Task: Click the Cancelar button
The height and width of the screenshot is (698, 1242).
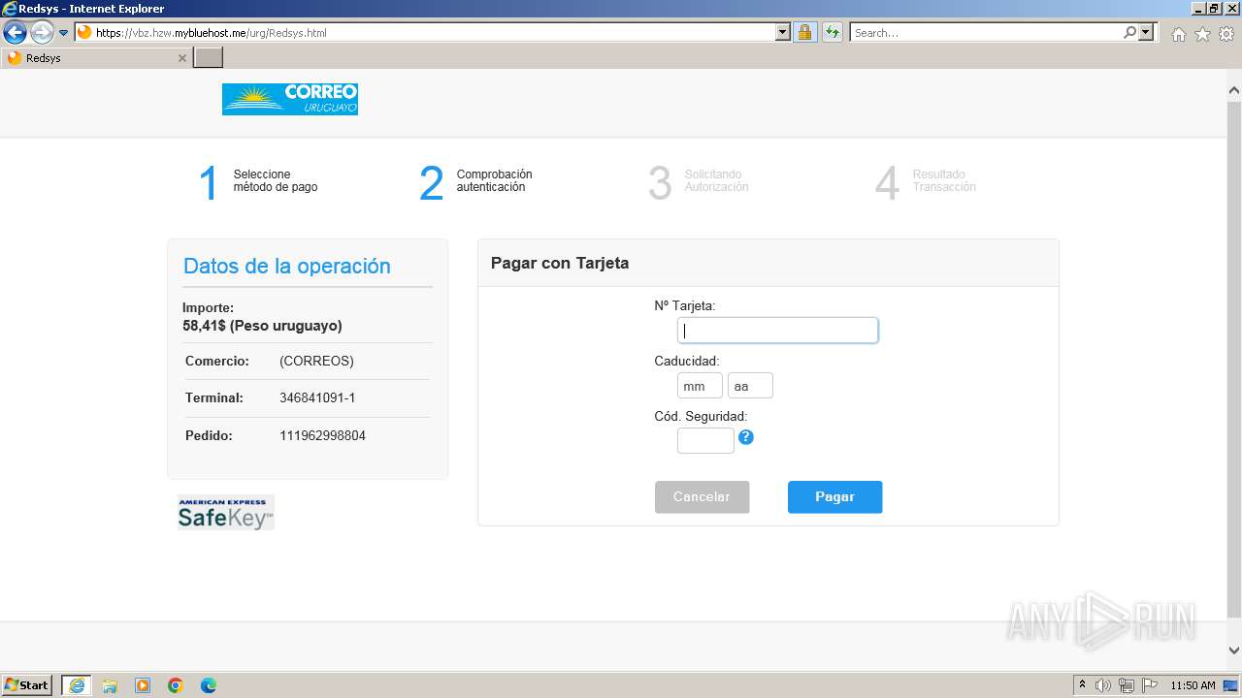Action: 702,497
